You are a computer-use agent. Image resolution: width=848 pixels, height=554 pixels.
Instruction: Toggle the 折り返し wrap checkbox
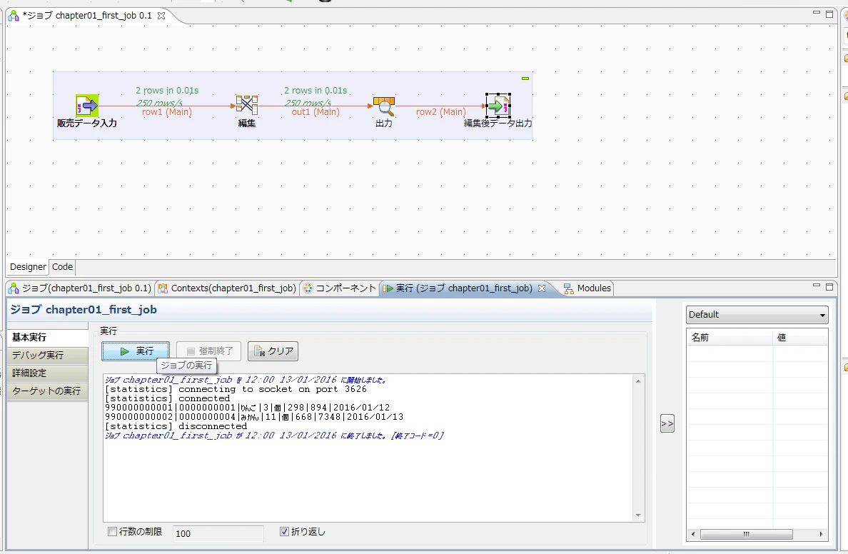click(x=285, y=532)
